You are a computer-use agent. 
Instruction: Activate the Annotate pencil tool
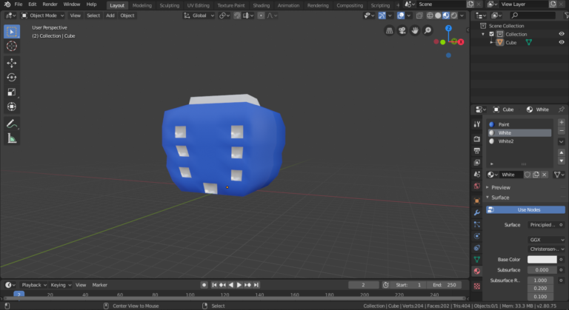coord(12,124)
